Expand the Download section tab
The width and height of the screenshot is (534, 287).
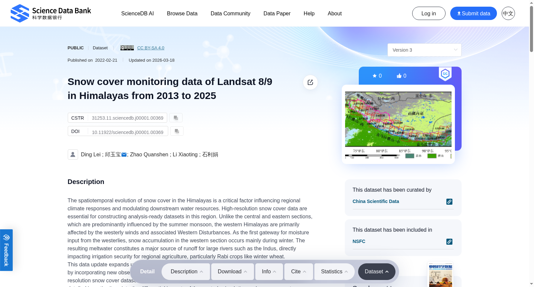pos(233,272)
